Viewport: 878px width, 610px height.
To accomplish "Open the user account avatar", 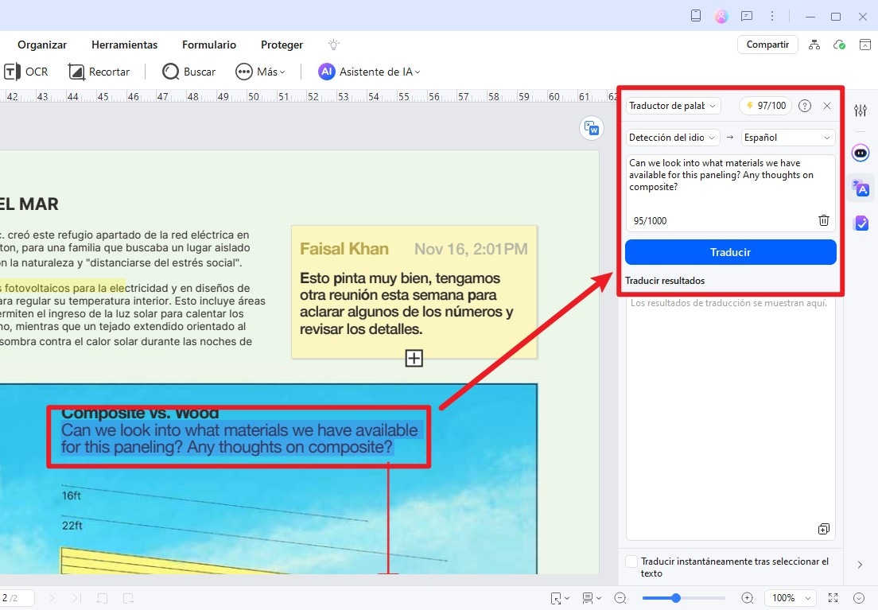I will point(721,16).
